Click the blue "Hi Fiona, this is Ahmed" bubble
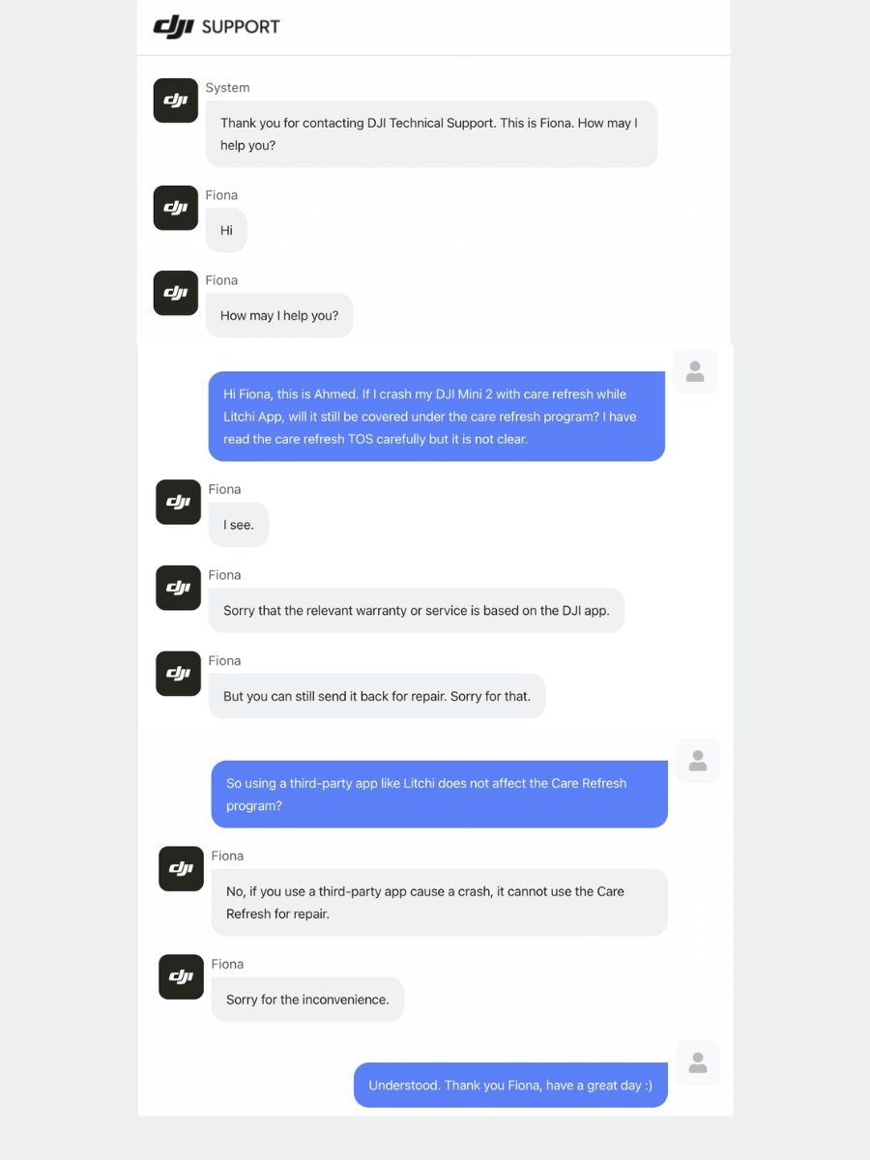 pos(437,417)
